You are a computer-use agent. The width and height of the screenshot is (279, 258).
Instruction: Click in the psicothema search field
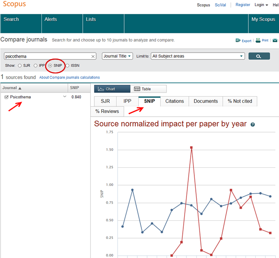[46, 56]
